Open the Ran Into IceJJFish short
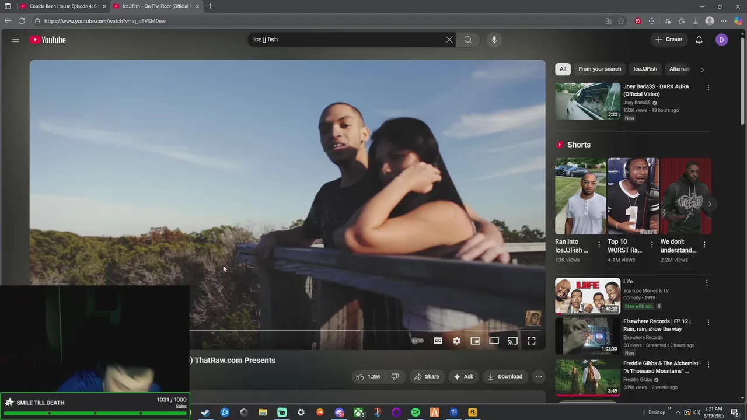 click(580, 197)
